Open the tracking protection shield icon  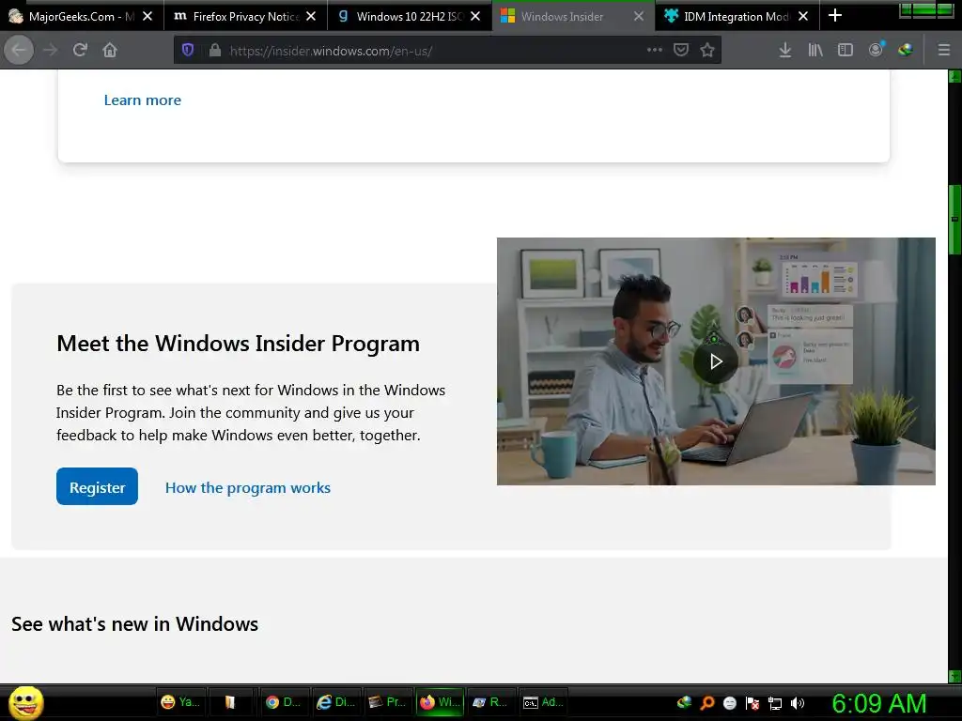(x=188, y=51)
